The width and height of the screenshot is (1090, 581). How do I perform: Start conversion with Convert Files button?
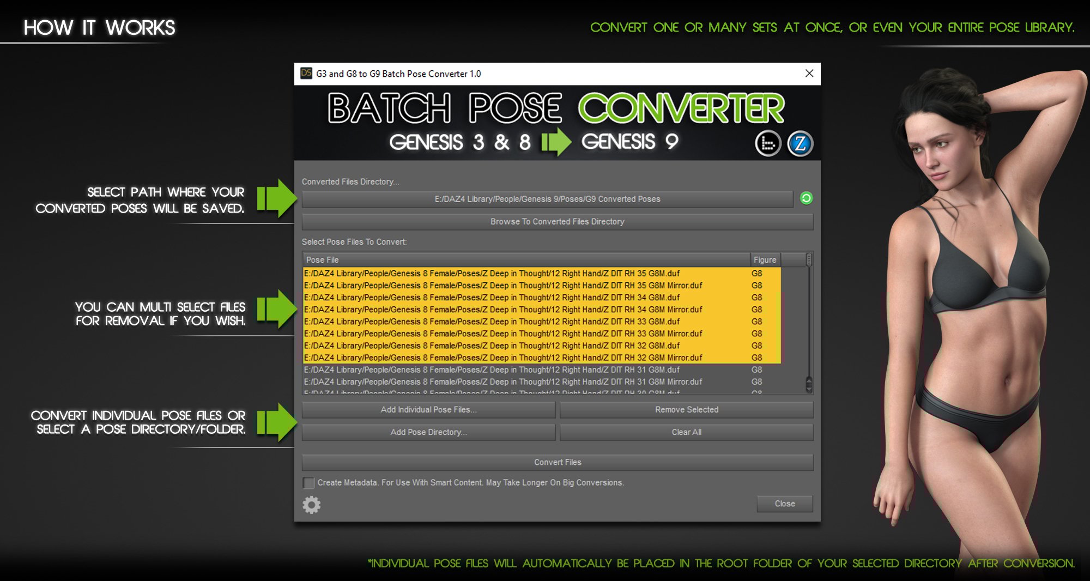(558, 462)
